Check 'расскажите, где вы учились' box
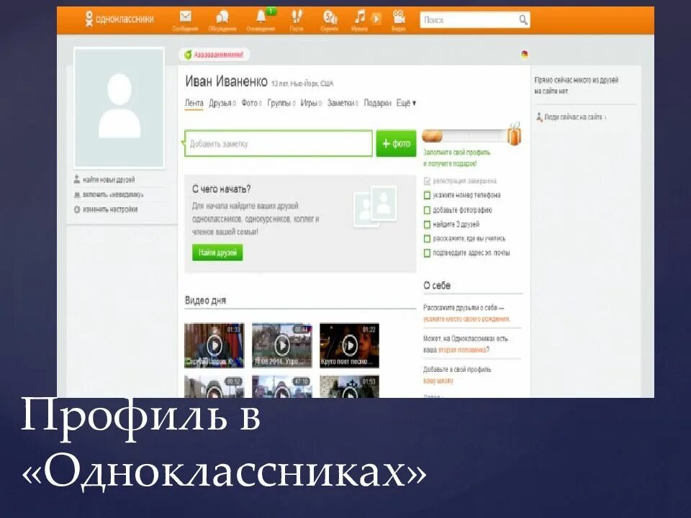 427,239
